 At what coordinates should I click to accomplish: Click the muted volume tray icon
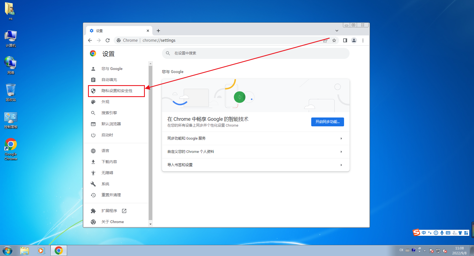[445, 251]
